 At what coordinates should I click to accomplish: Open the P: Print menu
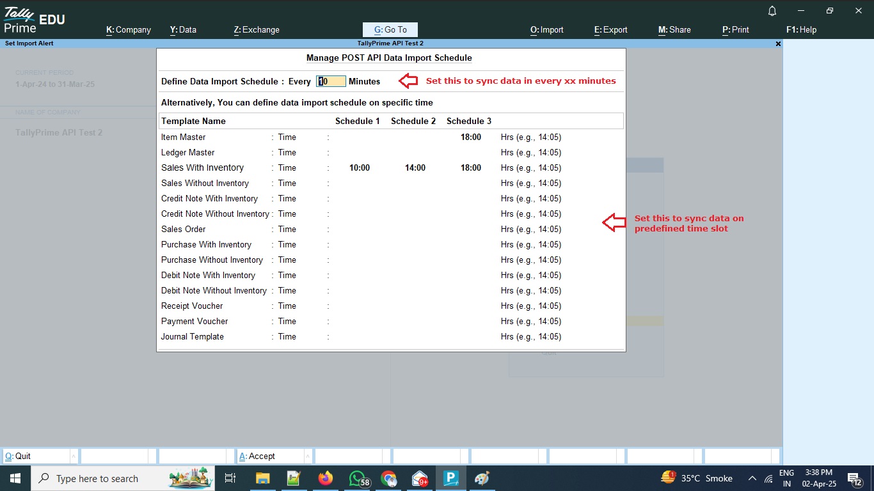(x=736, y=29)
